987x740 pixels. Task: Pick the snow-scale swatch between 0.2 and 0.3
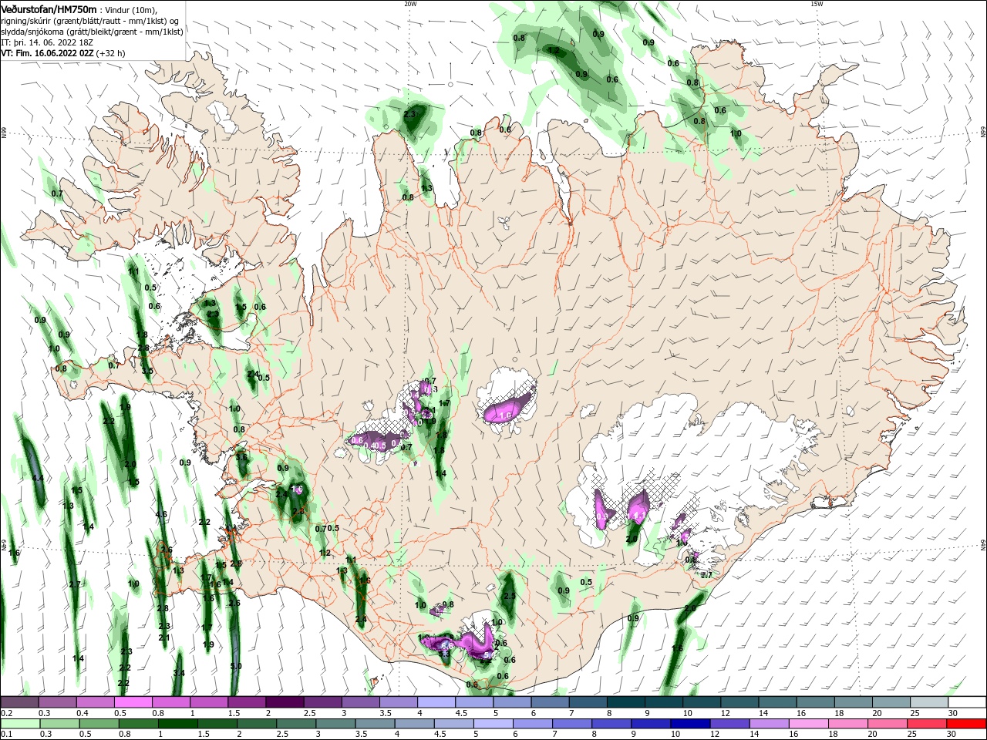[x=19, y=702]
